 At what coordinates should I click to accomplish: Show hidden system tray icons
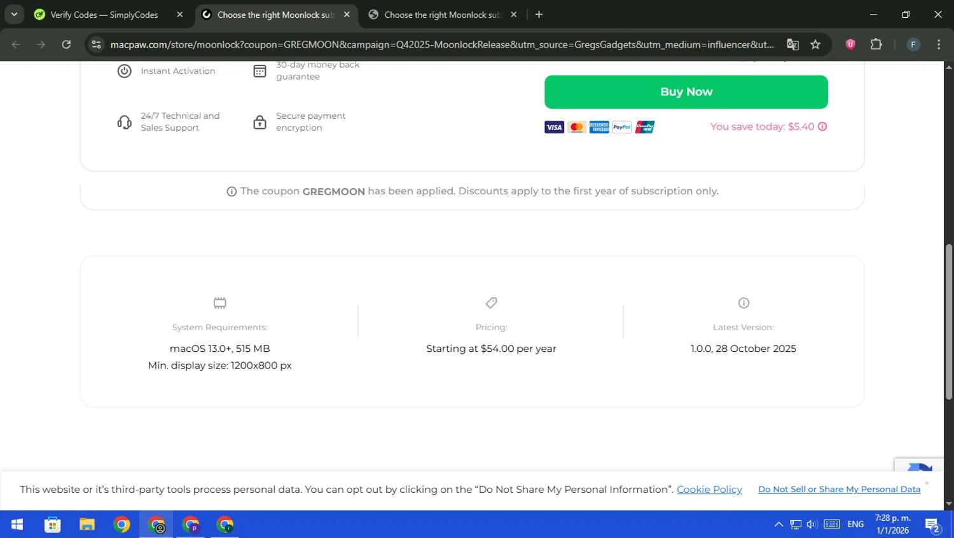tap(778, 525)
